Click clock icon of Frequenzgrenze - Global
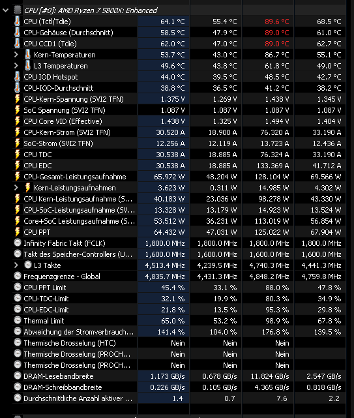 point(18,276)
